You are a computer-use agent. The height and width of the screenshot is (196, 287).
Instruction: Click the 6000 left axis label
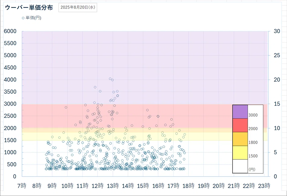[10, 31]
